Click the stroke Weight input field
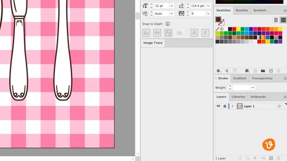Image resolution: width=287 pixels, height=161 pixels. click(241, 88)
